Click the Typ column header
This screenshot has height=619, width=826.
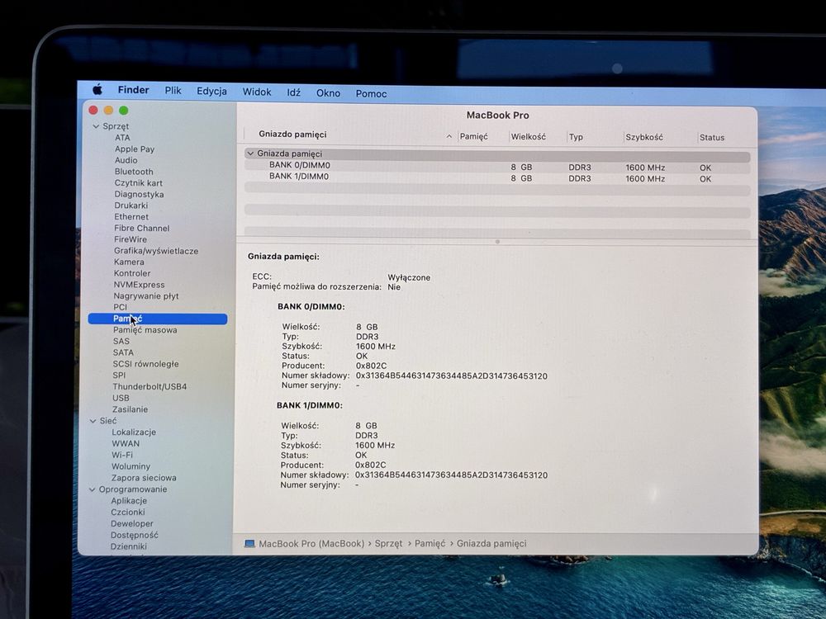[576, 137]
